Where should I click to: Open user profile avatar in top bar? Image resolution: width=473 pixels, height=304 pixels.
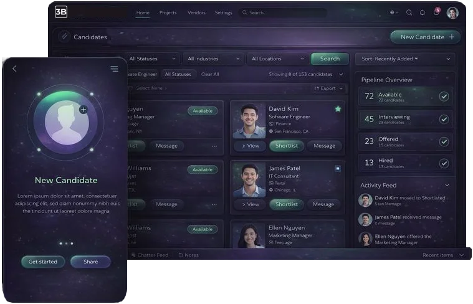point(452,13)
